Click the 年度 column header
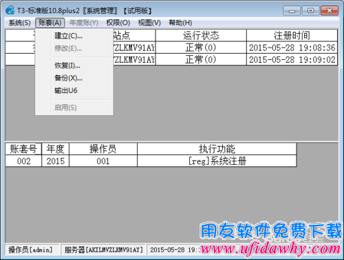The image size is (344, 260). pyautogui.click(x=55, y=149)
